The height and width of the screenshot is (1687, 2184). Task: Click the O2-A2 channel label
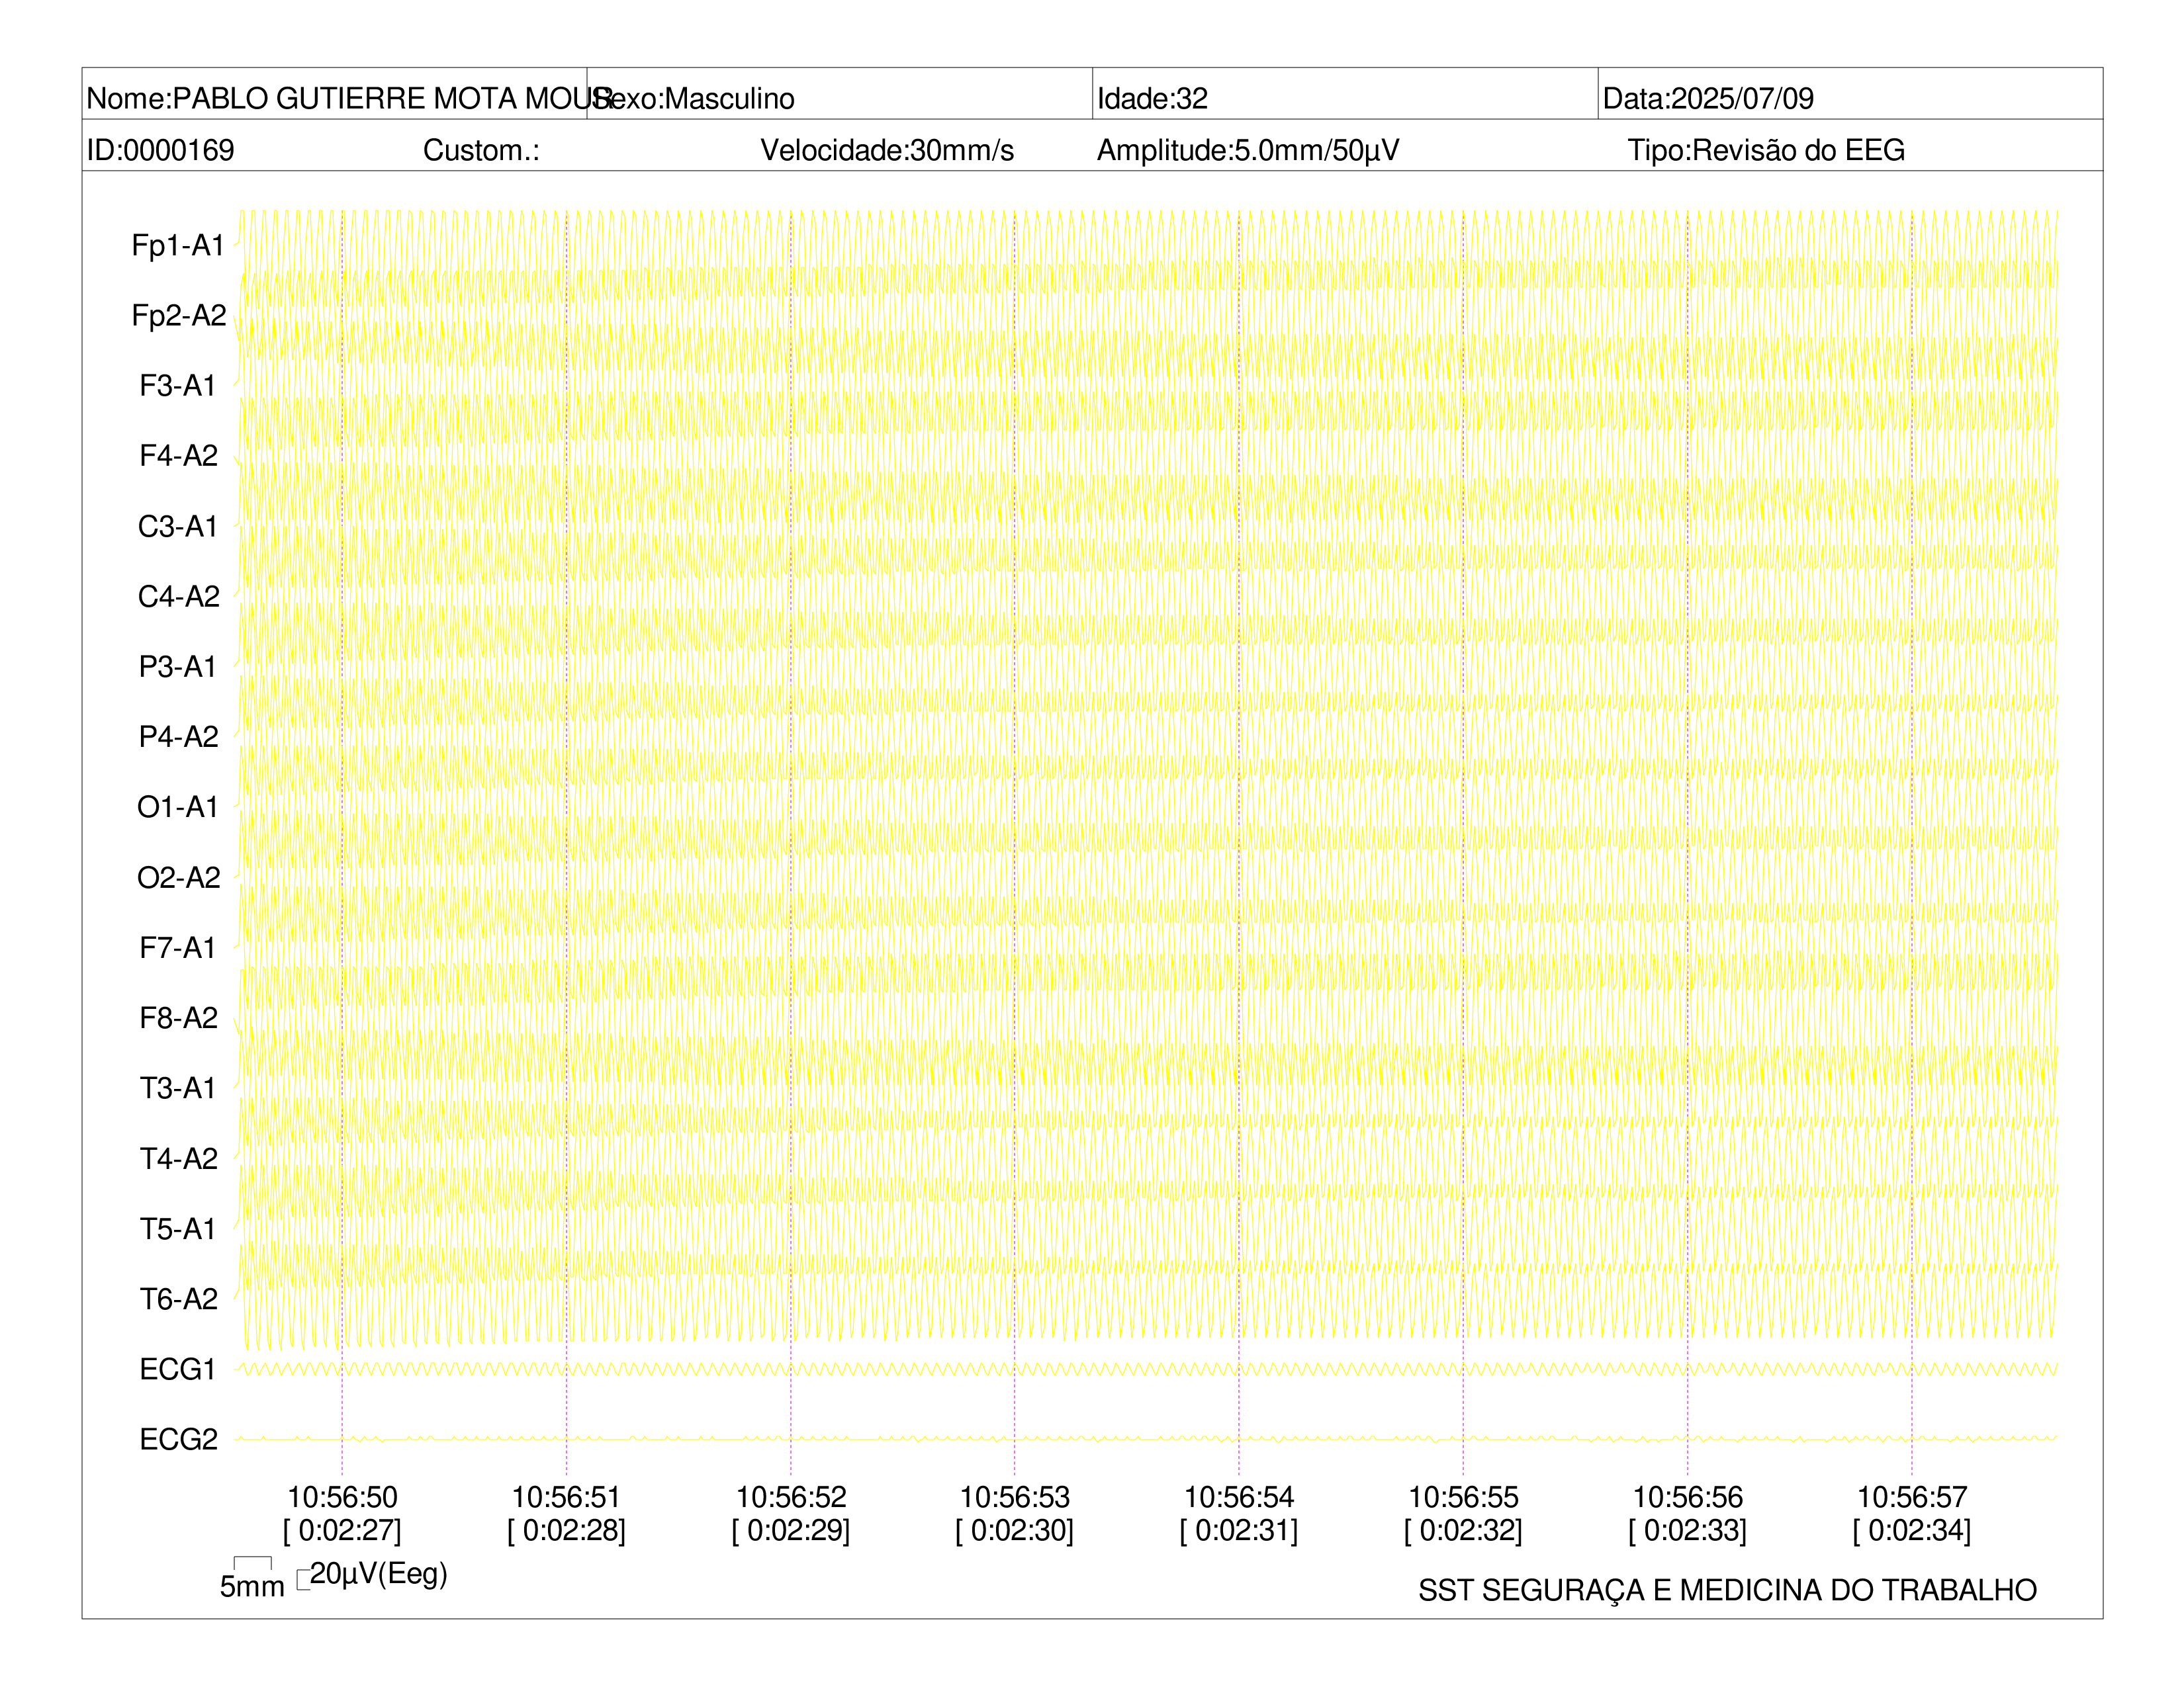tap(178, 877)
